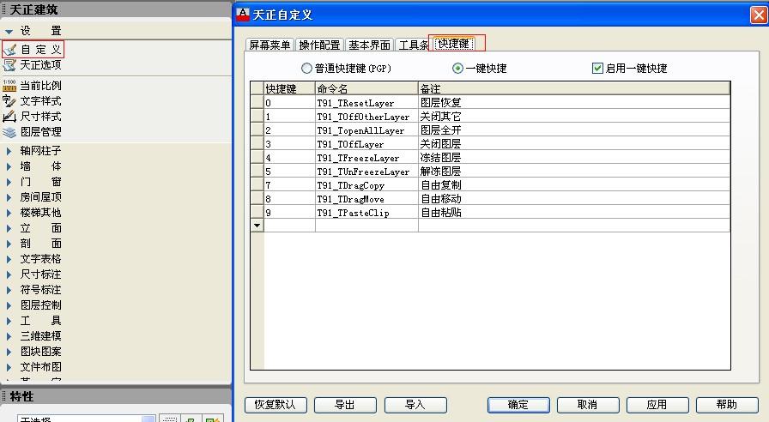
Task: Select 一键快捷 radio button
Action: point(457,68)
